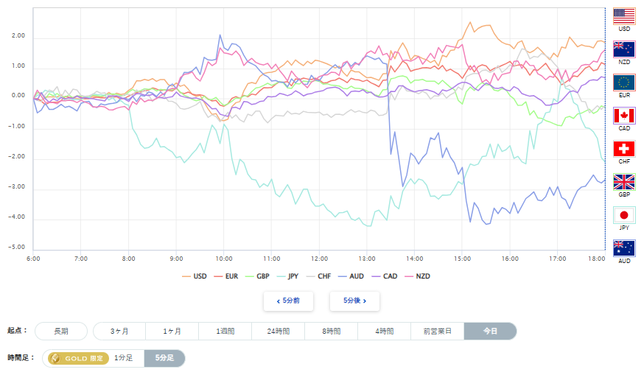This screenshot has width=644, height=375.
Task: Click the GBP British flag icon
Action: (x=624, y=182)
